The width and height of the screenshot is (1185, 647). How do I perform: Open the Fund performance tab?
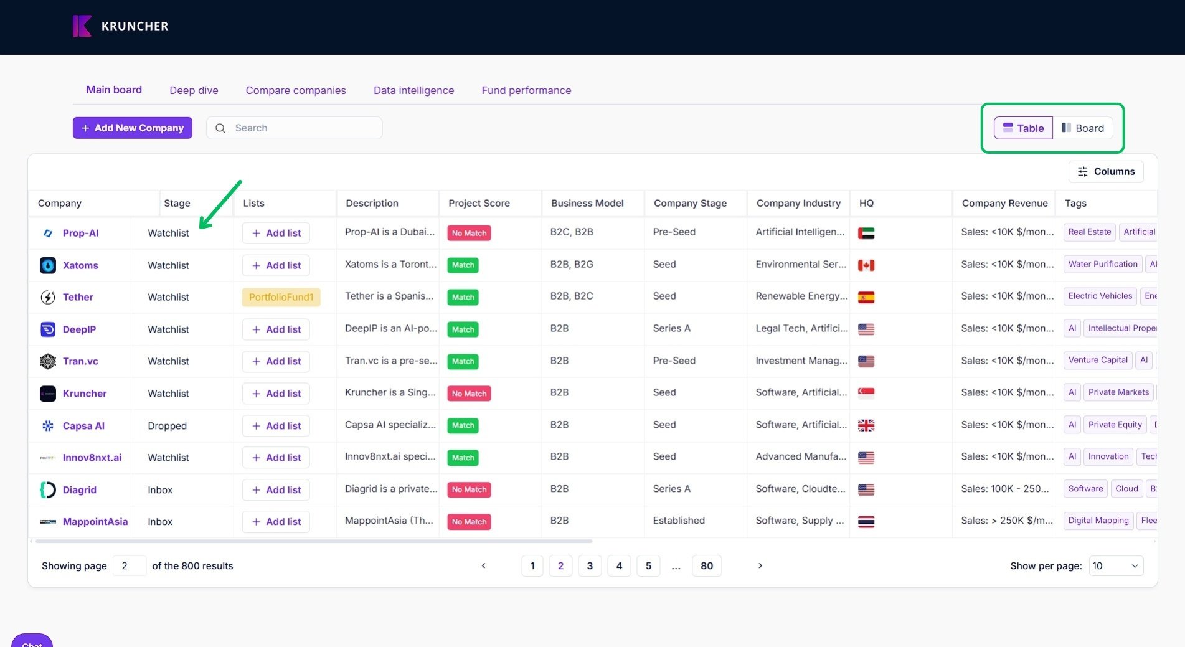pyautogui.click(x=526, y=90)
